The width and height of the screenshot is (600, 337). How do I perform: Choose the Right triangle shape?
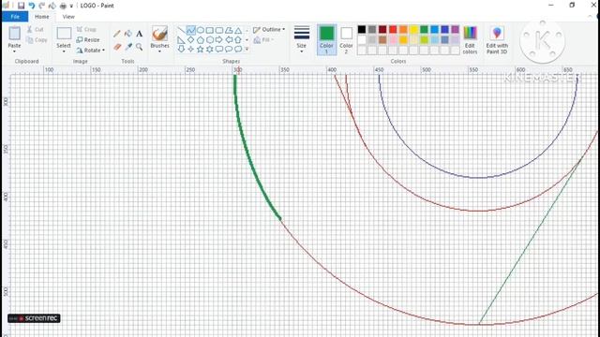[x=181, y=39]
